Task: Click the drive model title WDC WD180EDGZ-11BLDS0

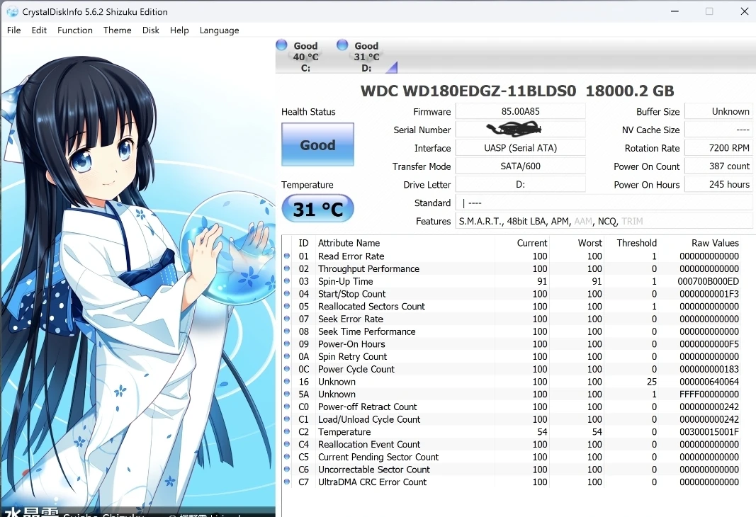Action: click(x=468, y=91)
